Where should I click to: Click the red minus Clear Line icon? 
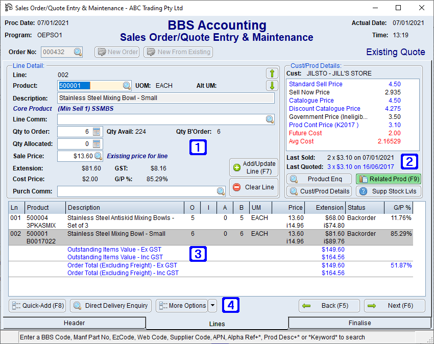tap(236, 187)
